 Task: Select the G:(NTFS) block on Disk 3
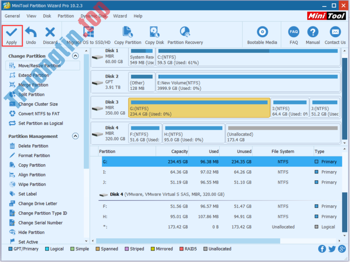(199, 108)
